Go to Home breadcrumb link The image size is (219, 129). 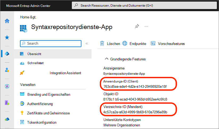tap(25, 17)
